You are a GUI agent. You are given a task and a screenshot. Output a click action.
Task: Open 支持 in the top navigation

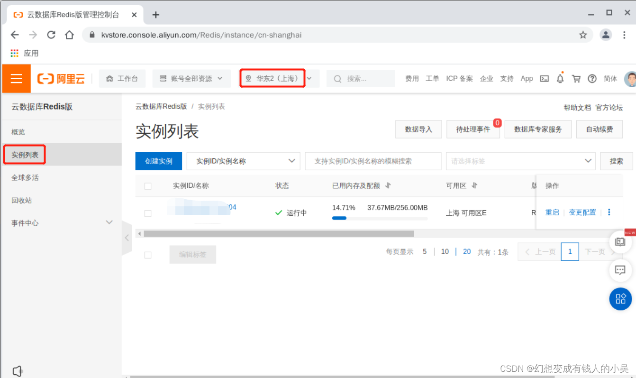(507, 79)
